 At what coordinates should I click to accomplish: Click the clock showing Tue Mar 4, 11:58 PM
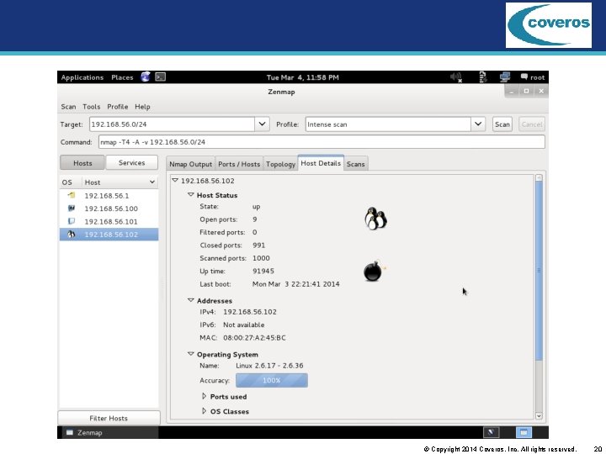303,77
